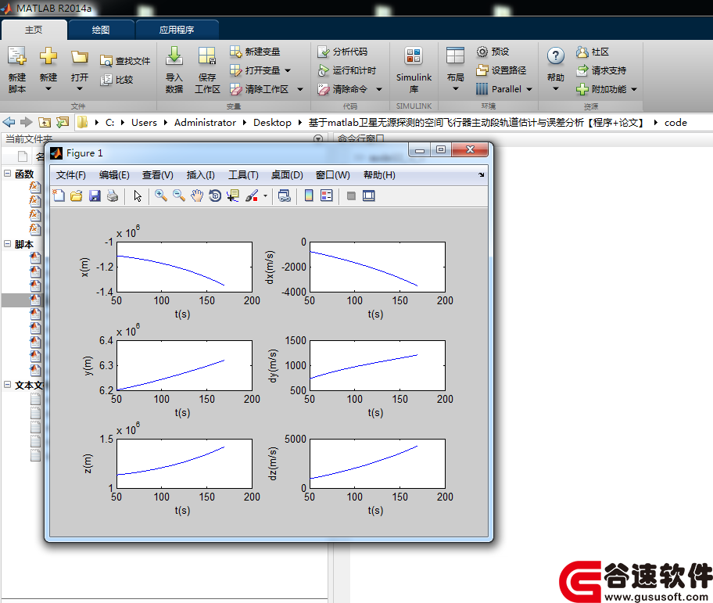Go forward using the right arrow in address bar

click(x=27, y=122)
